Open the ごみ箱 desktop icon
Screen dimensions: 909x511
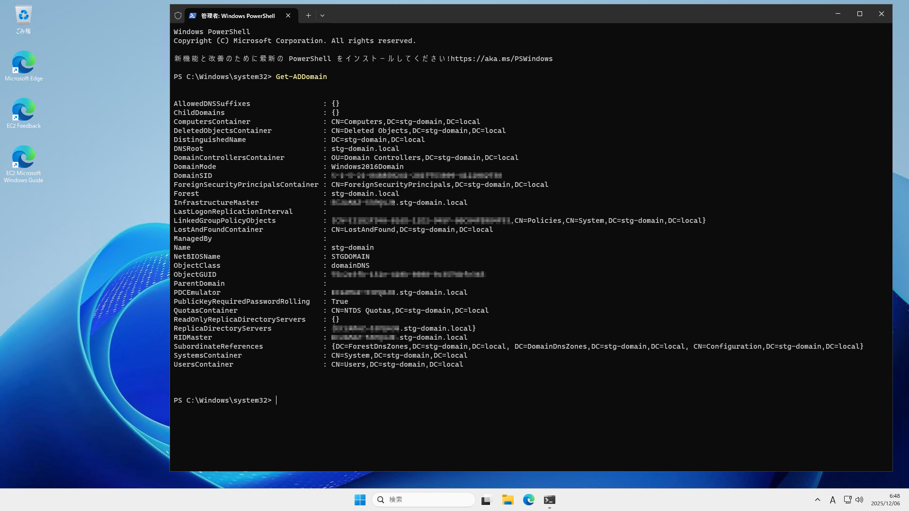tap(23, 15)
